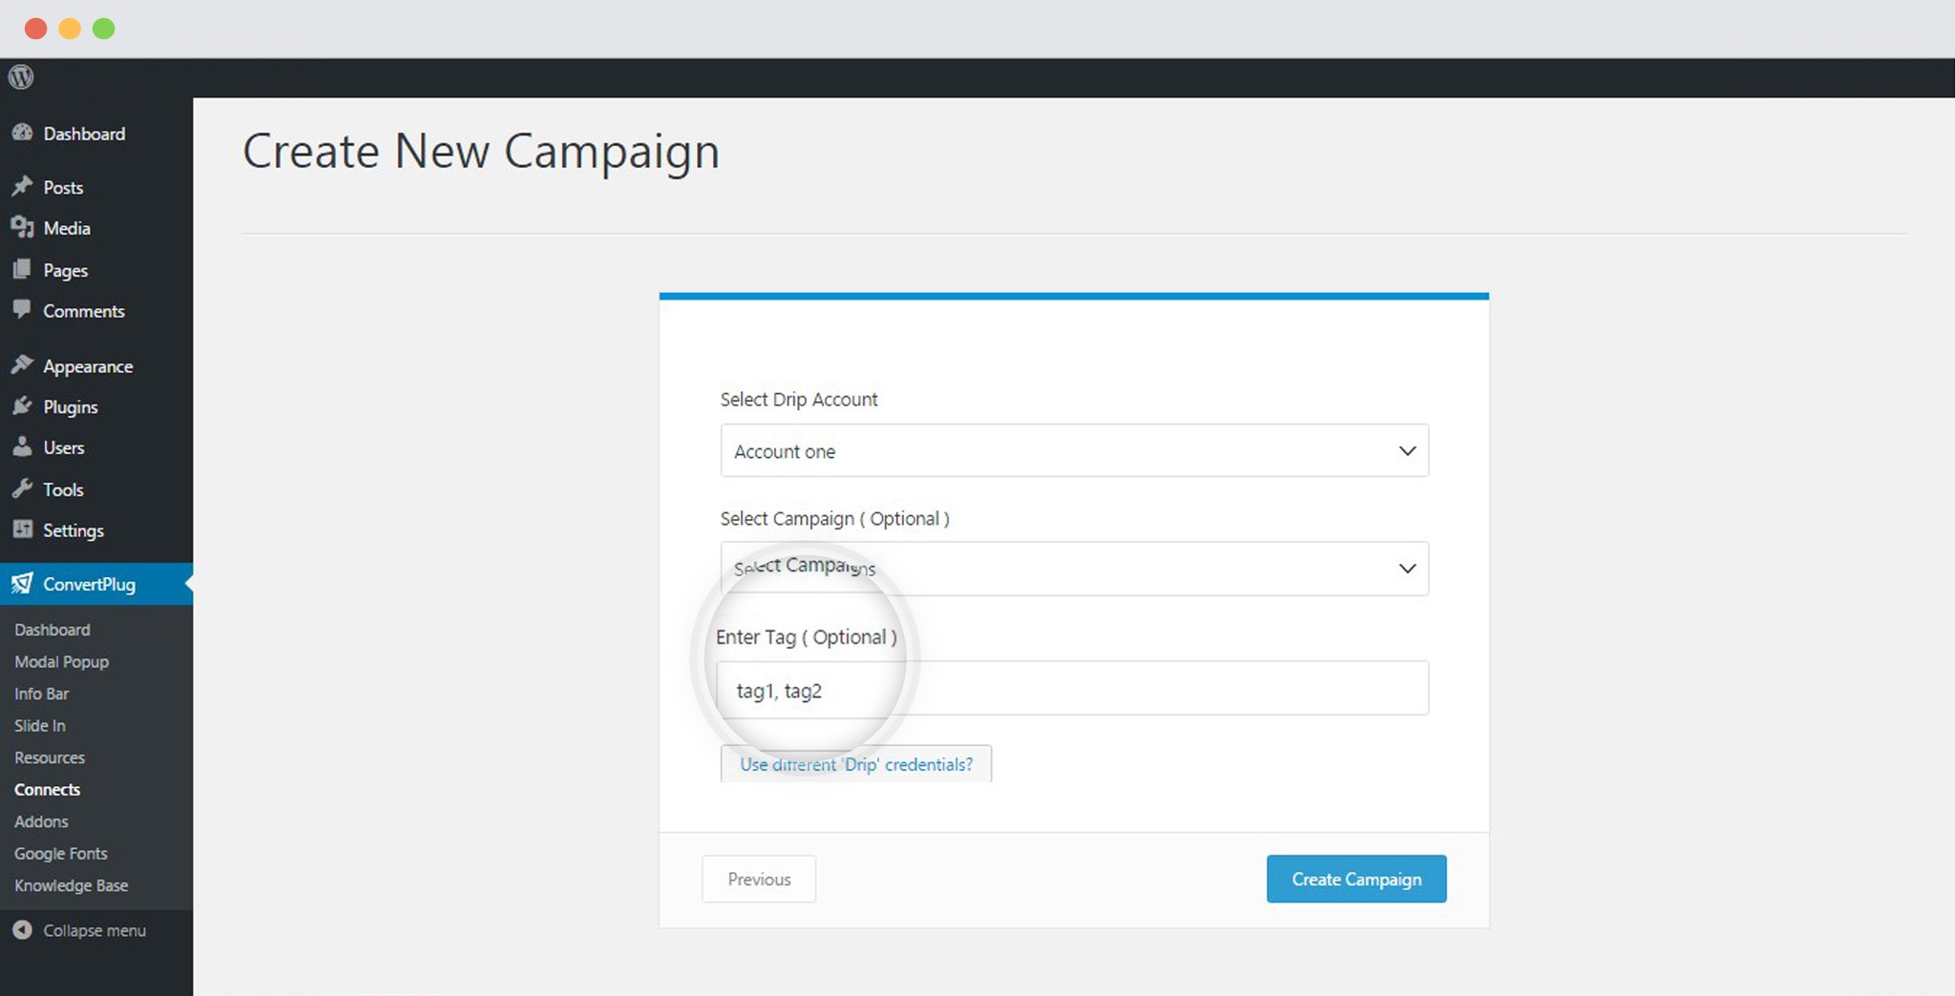Click the Previous button
1955x996 pixels.
point(759,879)
